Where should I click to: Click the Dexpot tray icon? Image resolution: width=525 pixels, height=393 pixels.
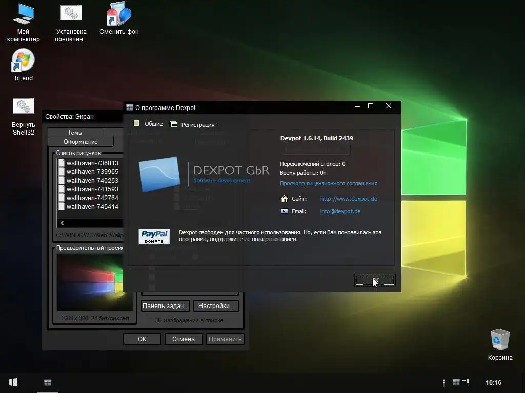[x=456, y=382]
